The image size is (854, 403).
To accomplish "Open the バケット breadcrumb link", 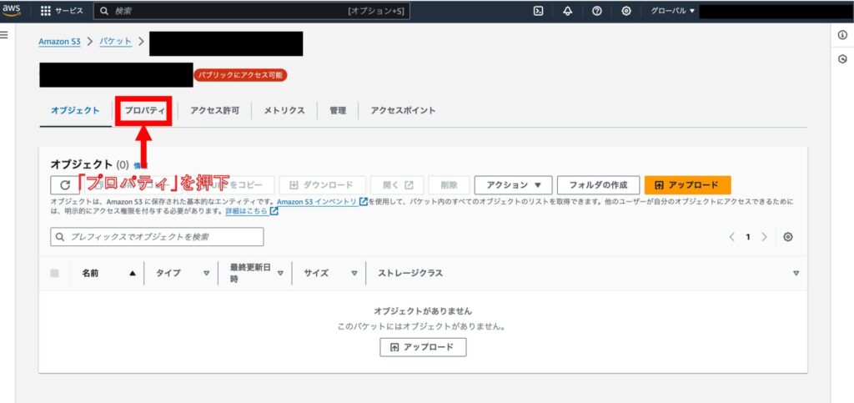I will pos(115,42).
